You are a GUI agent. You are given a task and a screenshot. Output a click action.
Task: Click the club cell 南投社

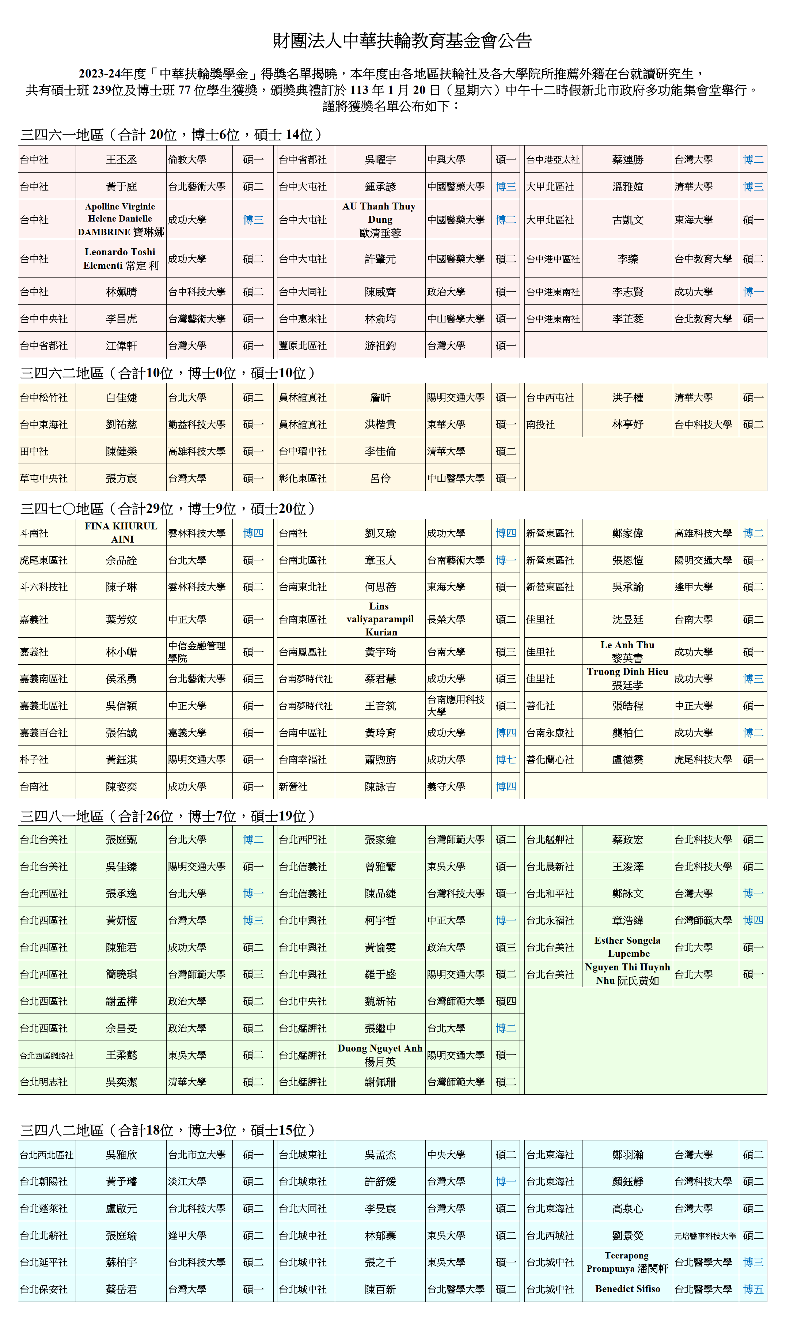(553, 424)
